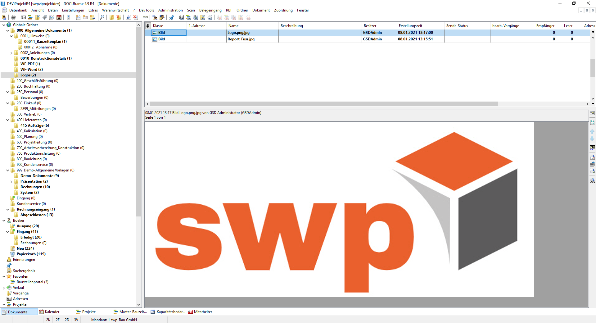The height and width of the screenshot is (323, 596).
Task: Click the new folder toolbar icon
Action: click(x=112, y=17)
